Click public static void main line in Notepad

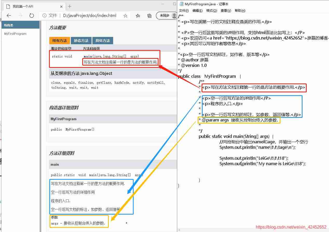click(x=236, y=137)
